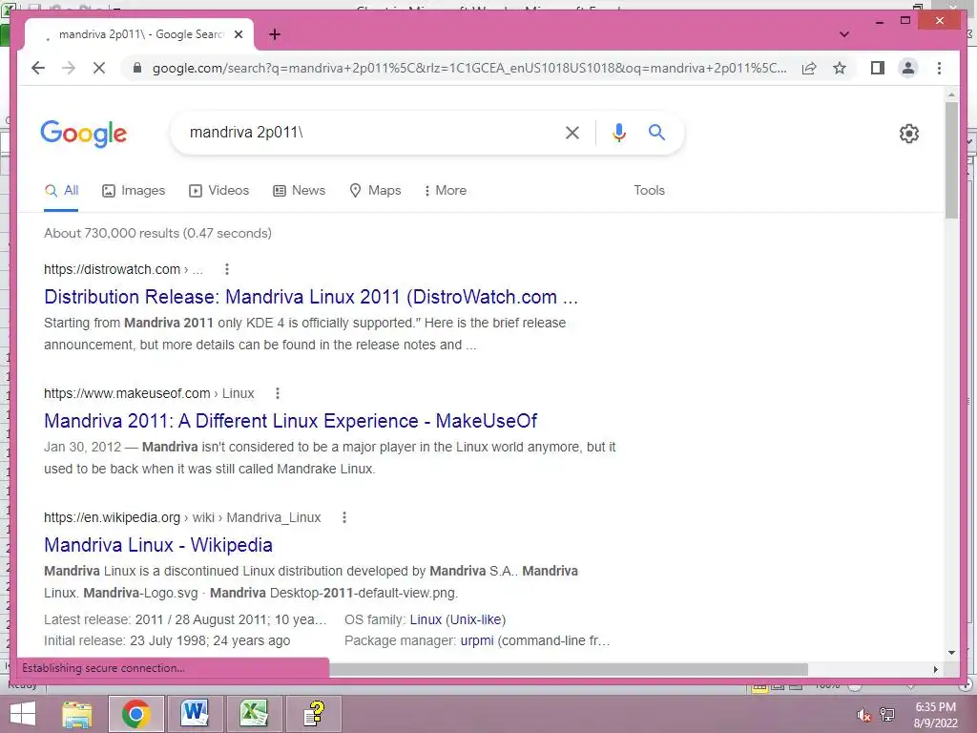Click the Chrome back arrow
The height and width of the screenshot is (733, 977).
click(x=38, y=68)
